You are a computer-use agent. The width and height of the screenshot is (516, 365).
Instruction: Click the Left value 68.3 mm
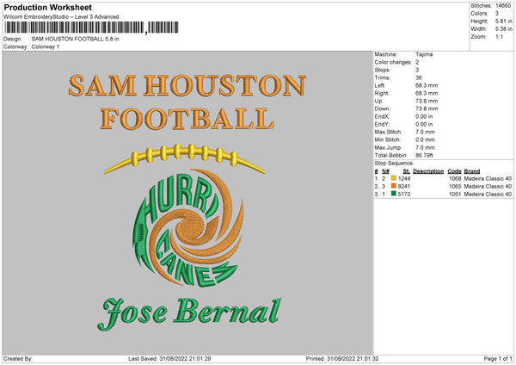click(x=427, y=85)
